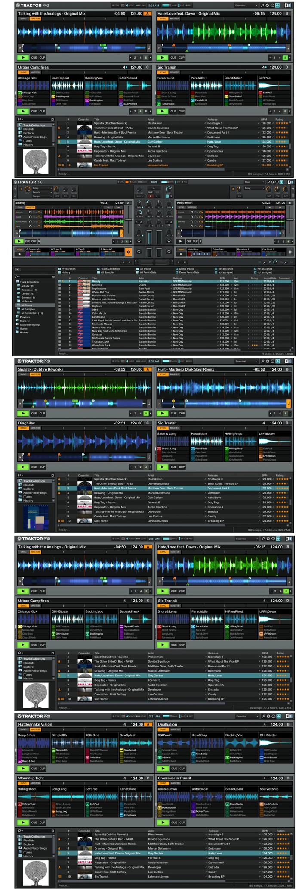The height and width of the screenshot is (891, 308).
Task: Play the Crossover in Transit remix deck
Action: (x=162, y=822)
